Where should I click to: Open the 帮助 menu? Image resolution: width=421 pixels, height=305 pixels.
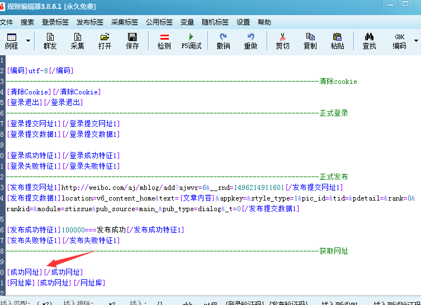pyautogui.click(x=264, y=22)
